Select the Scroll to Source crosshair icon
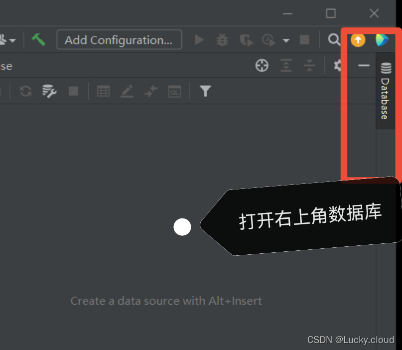Image resolution: width=402 pixels, height=350 pixels. click(262, 65)
